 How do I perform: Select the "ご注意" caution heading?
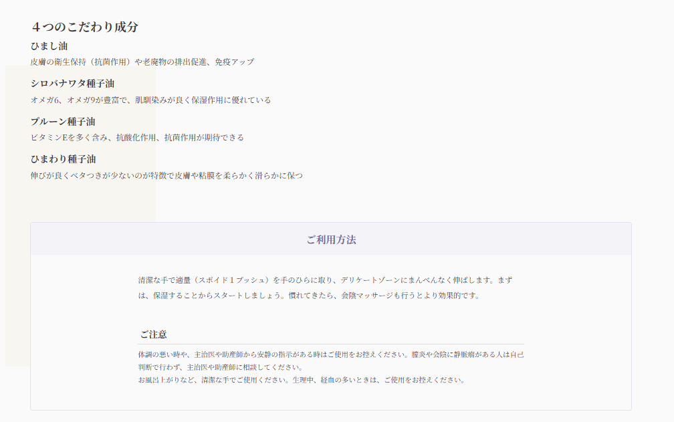pyautogui.click(x=153, y=334)
